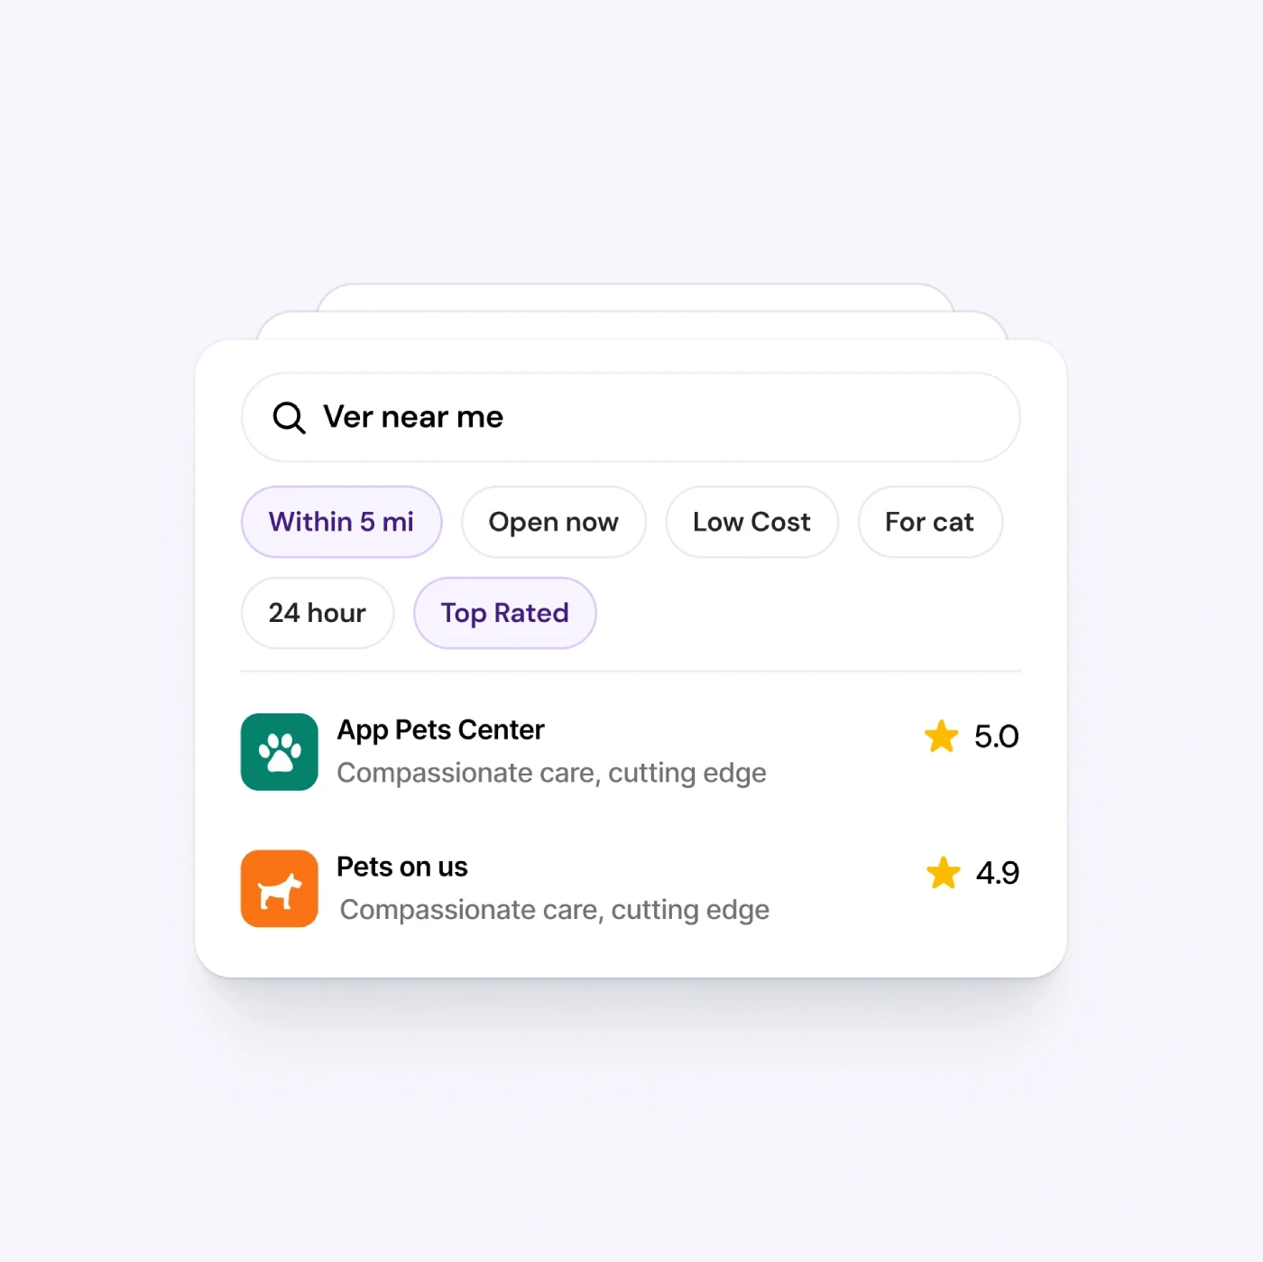Screen dimensions: 1263x1262
Task: Enable the 24 hour filter
Action: click(318, 613)
